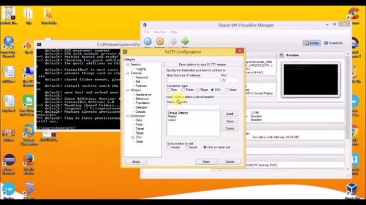Collapse the Terminal tree node
Viewport: 366px width, 205px height.
pos(128,73)
